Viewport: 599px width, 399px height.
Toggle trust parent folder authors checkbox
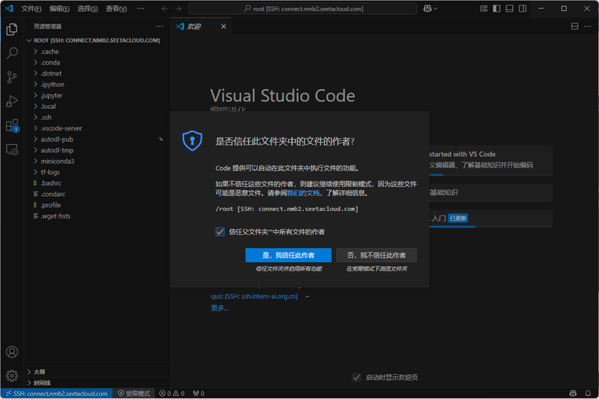coord(220,231)
